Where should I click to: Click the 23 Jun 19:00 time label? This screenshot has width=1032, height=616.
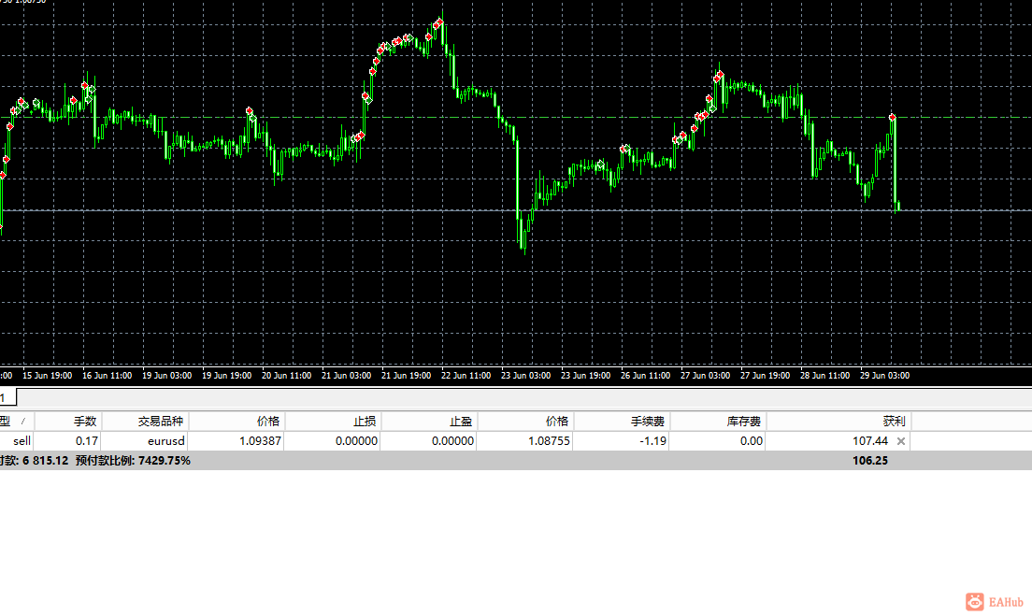point(586,376)
